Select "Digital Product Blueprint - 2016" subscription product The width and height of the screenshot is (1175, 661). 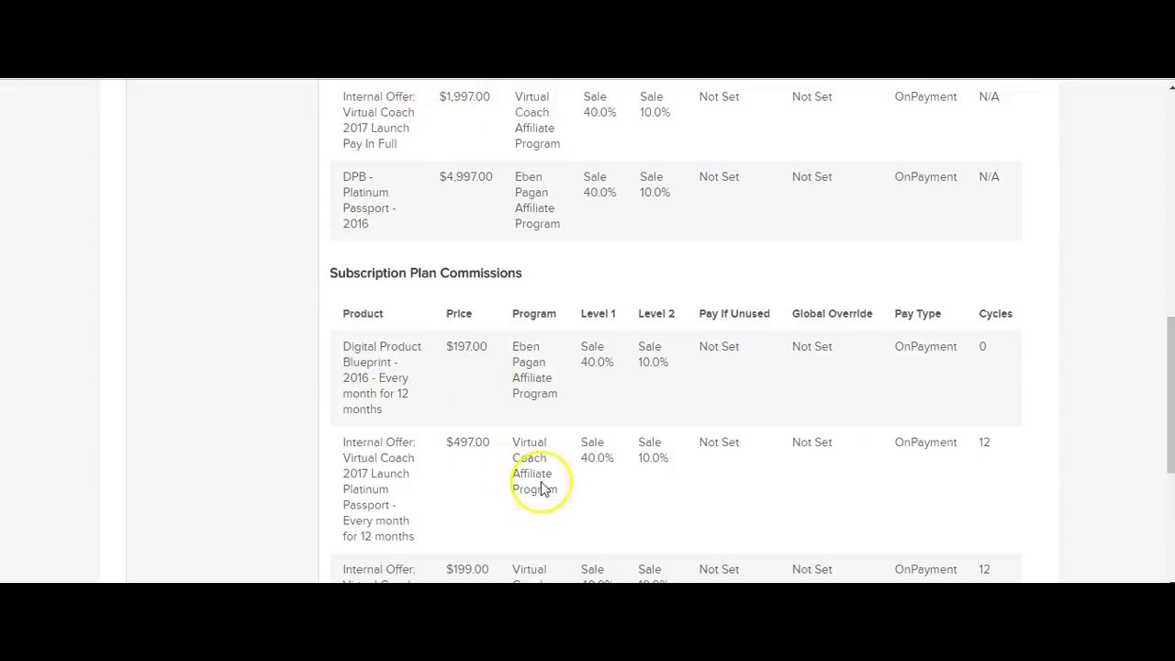click(x=382, y=377)
